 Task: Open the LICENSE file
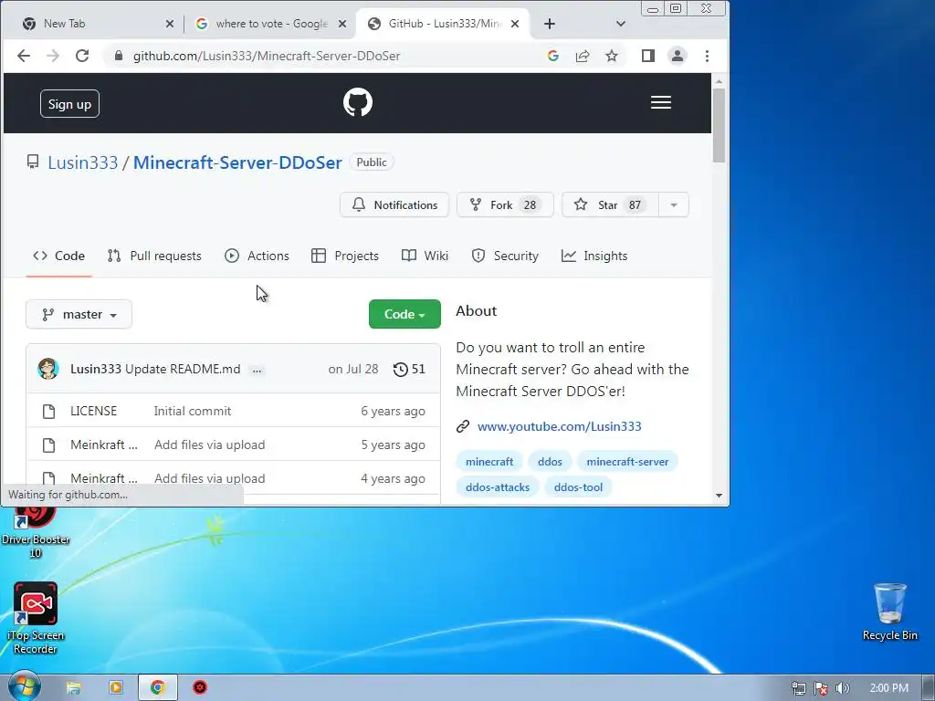pyautogui.click(x=94, y=412)
